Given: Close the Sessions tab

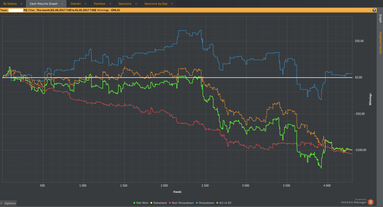Looking at the screenshot, I should (x=136, y=4).
